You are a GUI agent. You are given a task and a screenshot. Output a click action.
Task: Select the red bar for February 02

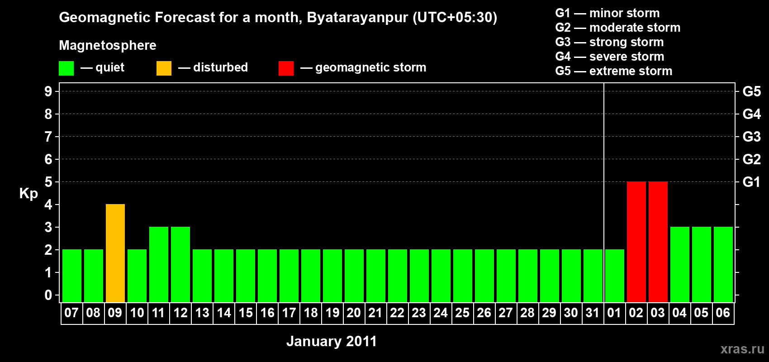pyautogui.click(x=636, y=242)
